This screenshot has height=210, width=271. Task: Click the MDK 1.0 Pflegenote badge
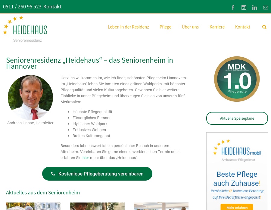point(237,79)
